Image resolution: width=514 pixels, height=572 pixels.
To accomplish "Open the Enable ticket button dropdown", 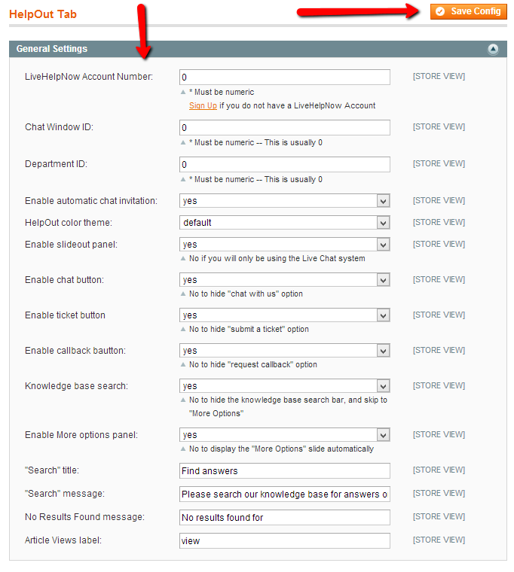I will 284,315.
